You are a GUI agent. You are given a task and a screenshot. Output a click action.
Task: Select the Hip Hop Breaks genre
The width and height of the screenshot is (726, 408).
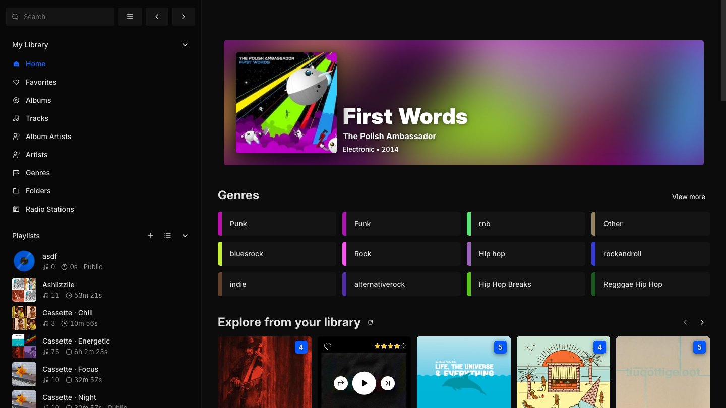[526, 284]
